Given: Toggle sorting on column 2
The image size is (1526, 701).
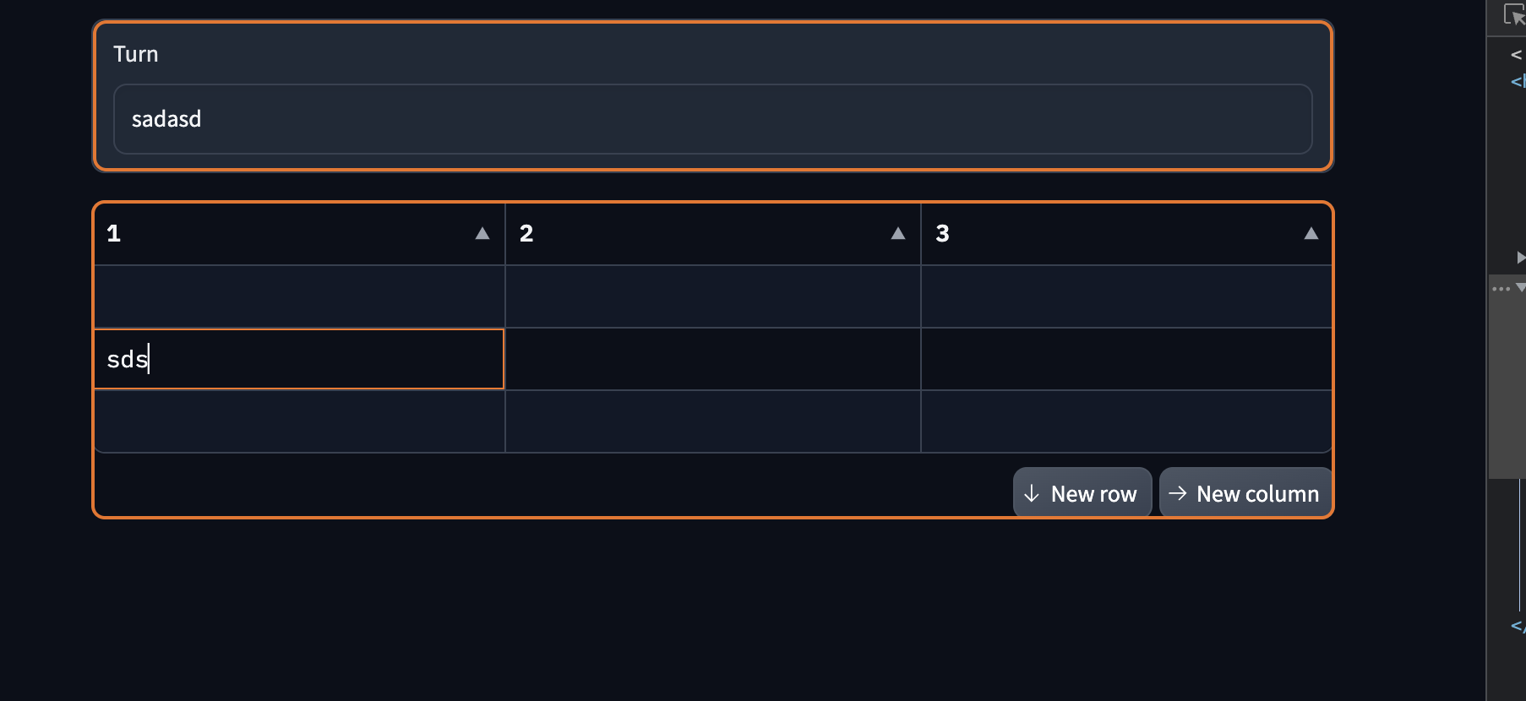Looking at the screenshot, I should (897, 233).
